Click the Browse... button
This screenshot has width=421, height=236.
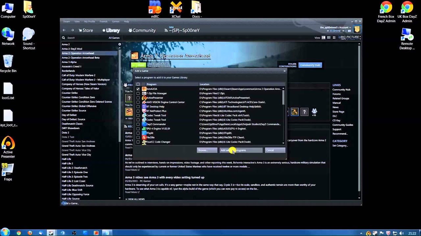click(x=207, y=150)
